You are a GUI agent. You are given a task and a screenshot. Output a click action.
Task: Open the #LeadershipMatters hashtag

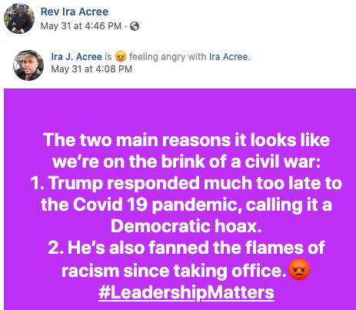coord(186,292)
